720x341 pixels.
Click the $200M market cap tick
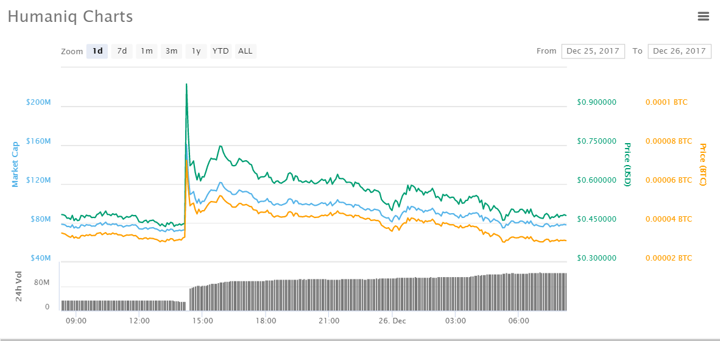[38, 102]
